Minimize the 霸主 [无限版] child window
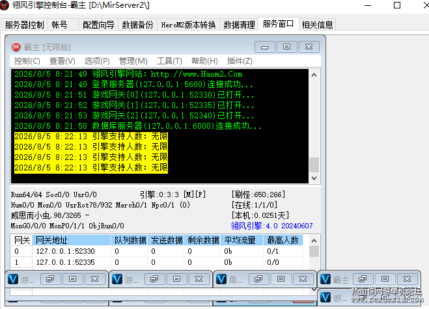This screenshot has height=309, width=429. point(264,47)
